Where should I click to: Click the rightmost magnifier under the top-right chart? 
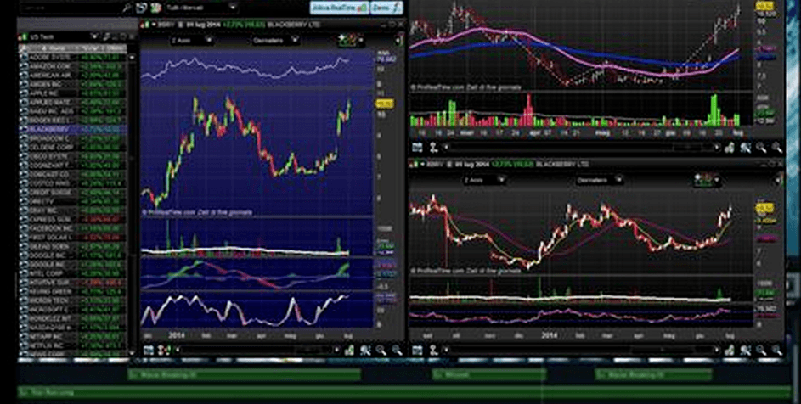pos(777,148)
